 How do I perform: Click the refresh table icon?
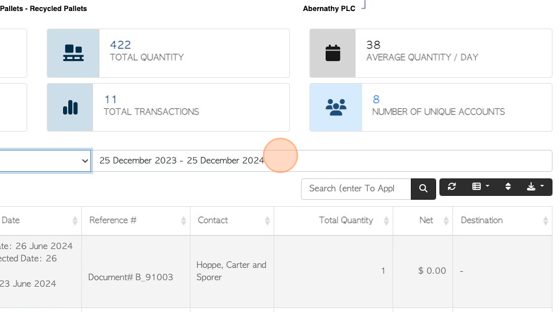(x=452, y=187)
